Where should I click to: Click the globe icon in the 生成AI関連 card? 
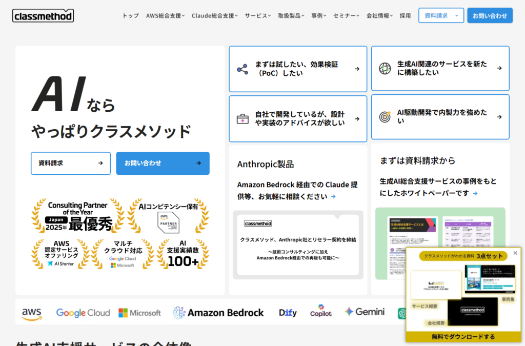[x=385, y=68]
